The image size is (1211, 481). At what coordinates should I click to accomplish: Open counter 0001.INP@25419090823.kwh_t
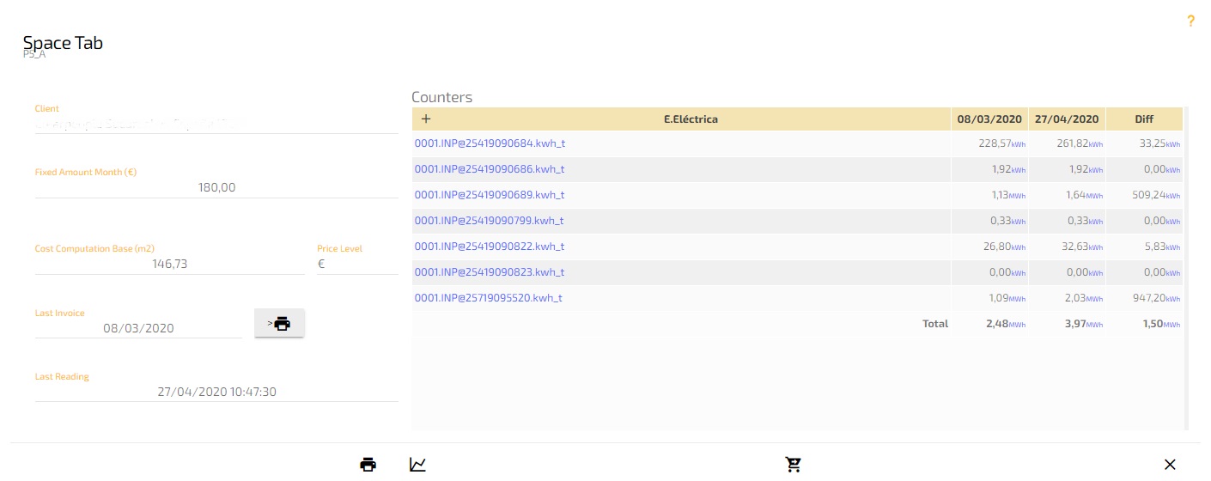point(490,272)
